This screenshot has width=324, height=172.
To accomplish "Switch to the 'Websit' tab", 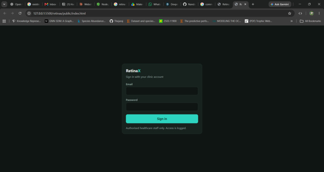I will tap(86, 4).
